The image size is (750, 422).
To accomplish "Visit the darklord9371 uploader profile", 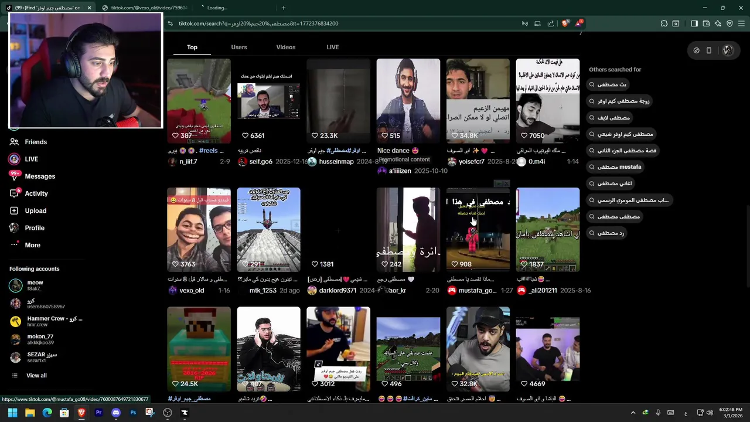I will point(337,291).
